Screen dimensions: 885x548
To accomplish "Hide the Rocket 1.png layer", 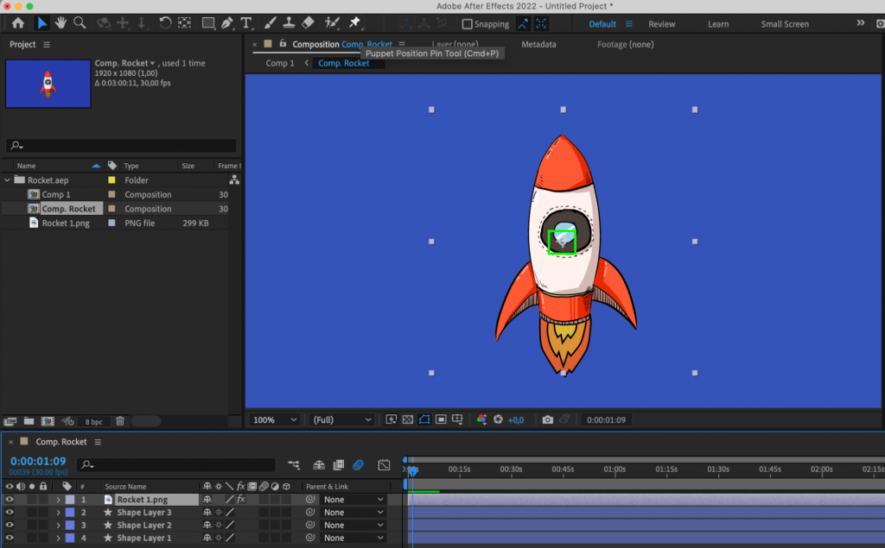I will point(9,499).
